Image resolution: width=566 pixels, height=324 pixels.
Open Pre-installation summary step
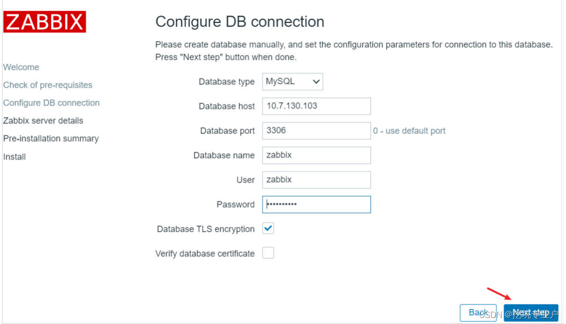pos(51,138)
